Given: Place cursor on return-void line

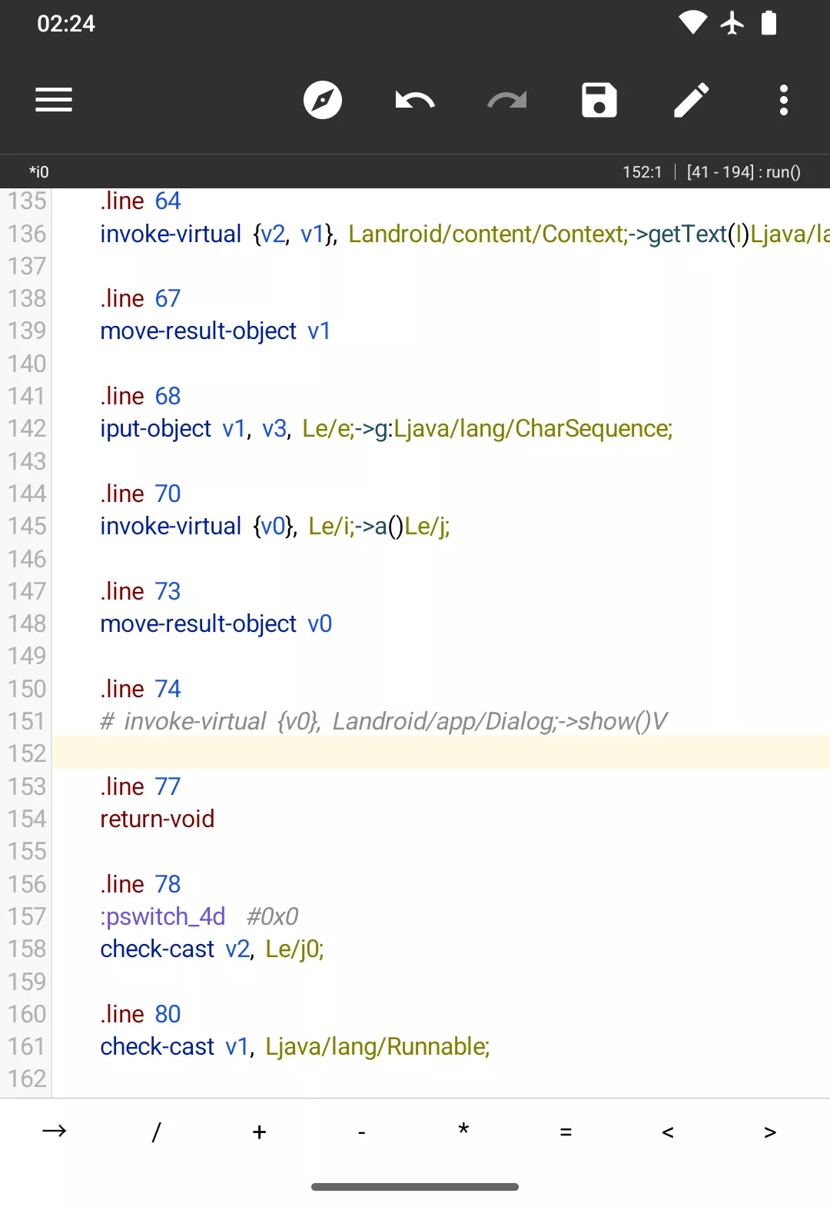Looking at the screenshot, I should click(158, 819).
